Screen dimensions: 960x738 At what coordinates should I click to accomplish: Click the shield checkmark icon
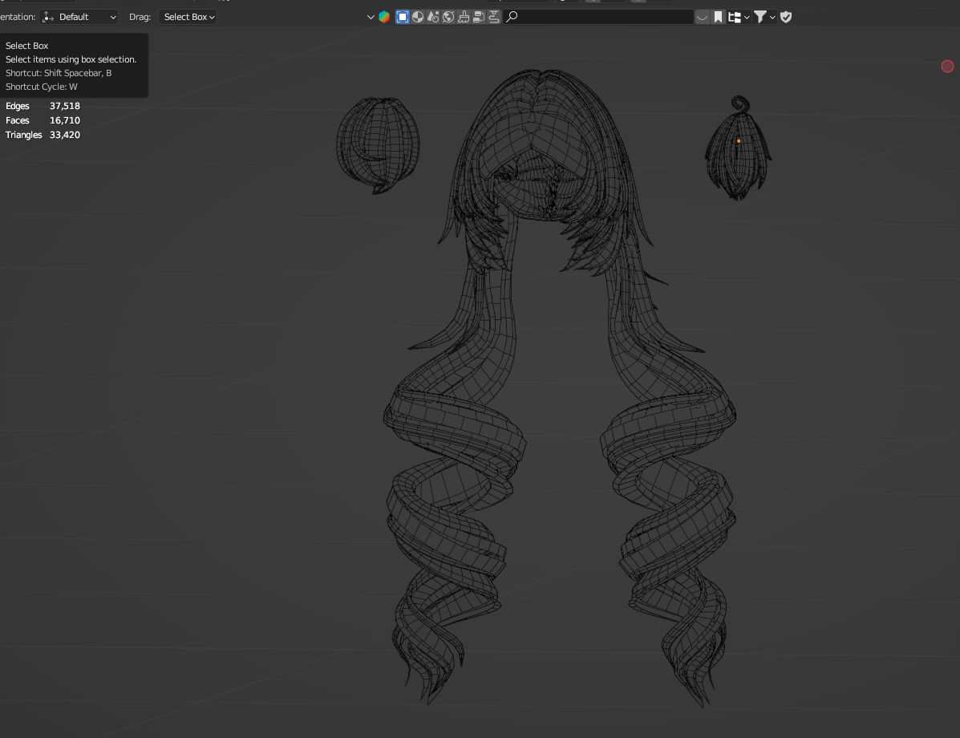pos(786,17)
